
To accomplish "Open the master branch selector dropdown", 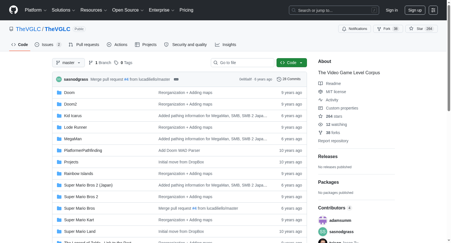I will pyautogui.click(x=68, y=63).
